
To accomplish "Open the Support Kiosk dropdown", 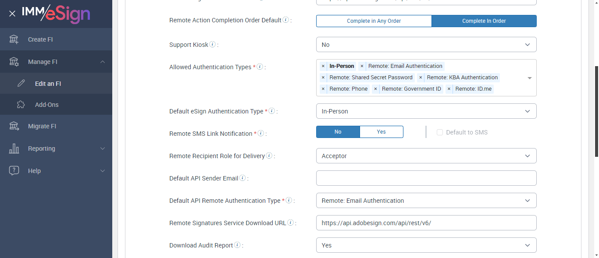I will pyautogui.click(x=426, y=45).
